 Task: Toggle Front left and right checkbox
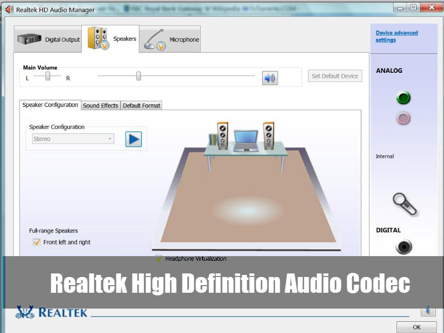pos(37,242)
